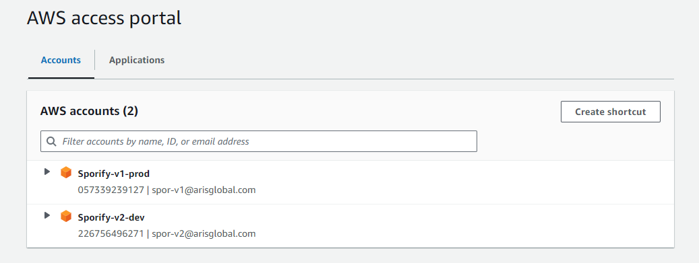
Task: Switch to the Applications tab
Action: tap(137, 60)
